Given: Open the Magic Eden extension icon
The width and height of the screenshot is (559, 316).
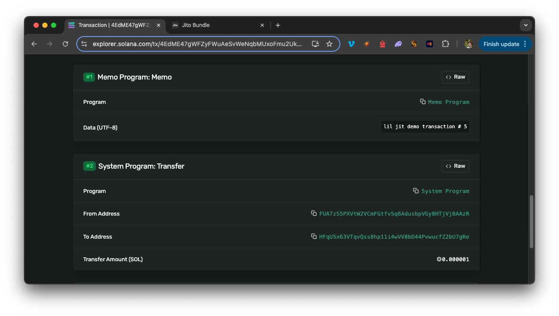Looking at the screenshot, I should 430,44.
